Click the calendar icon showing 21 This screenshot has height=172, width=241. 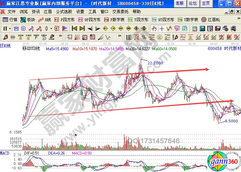(x=194, y=28)
